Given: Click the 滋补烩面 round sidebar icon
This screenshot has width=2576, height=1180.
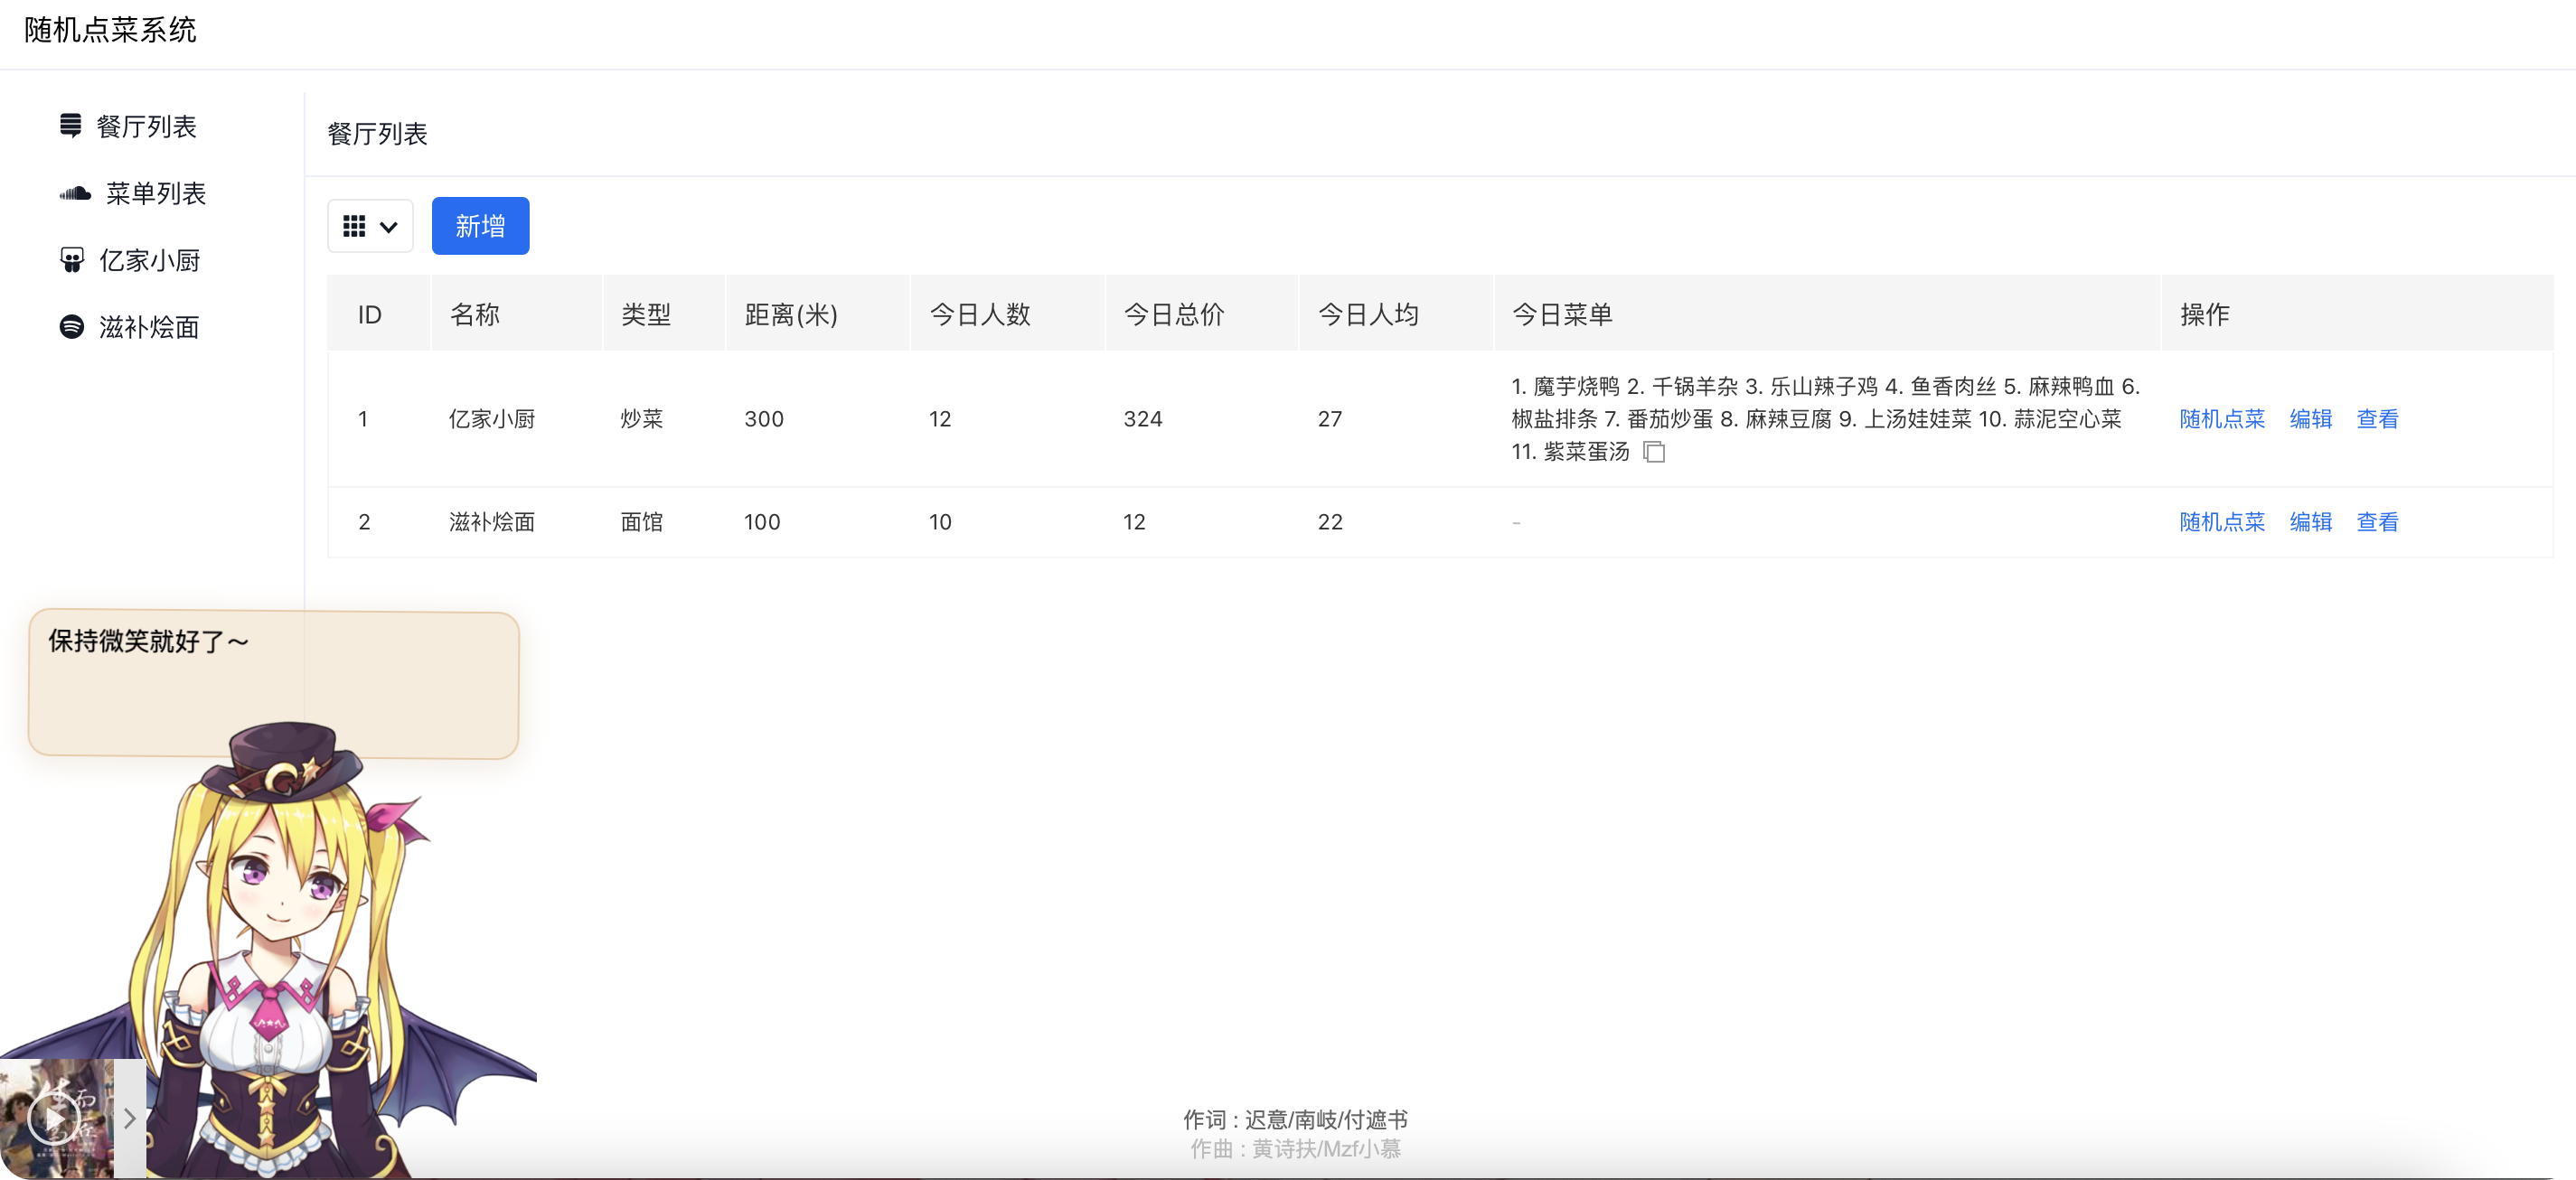Looking at the screenshot, I should 72,327.
